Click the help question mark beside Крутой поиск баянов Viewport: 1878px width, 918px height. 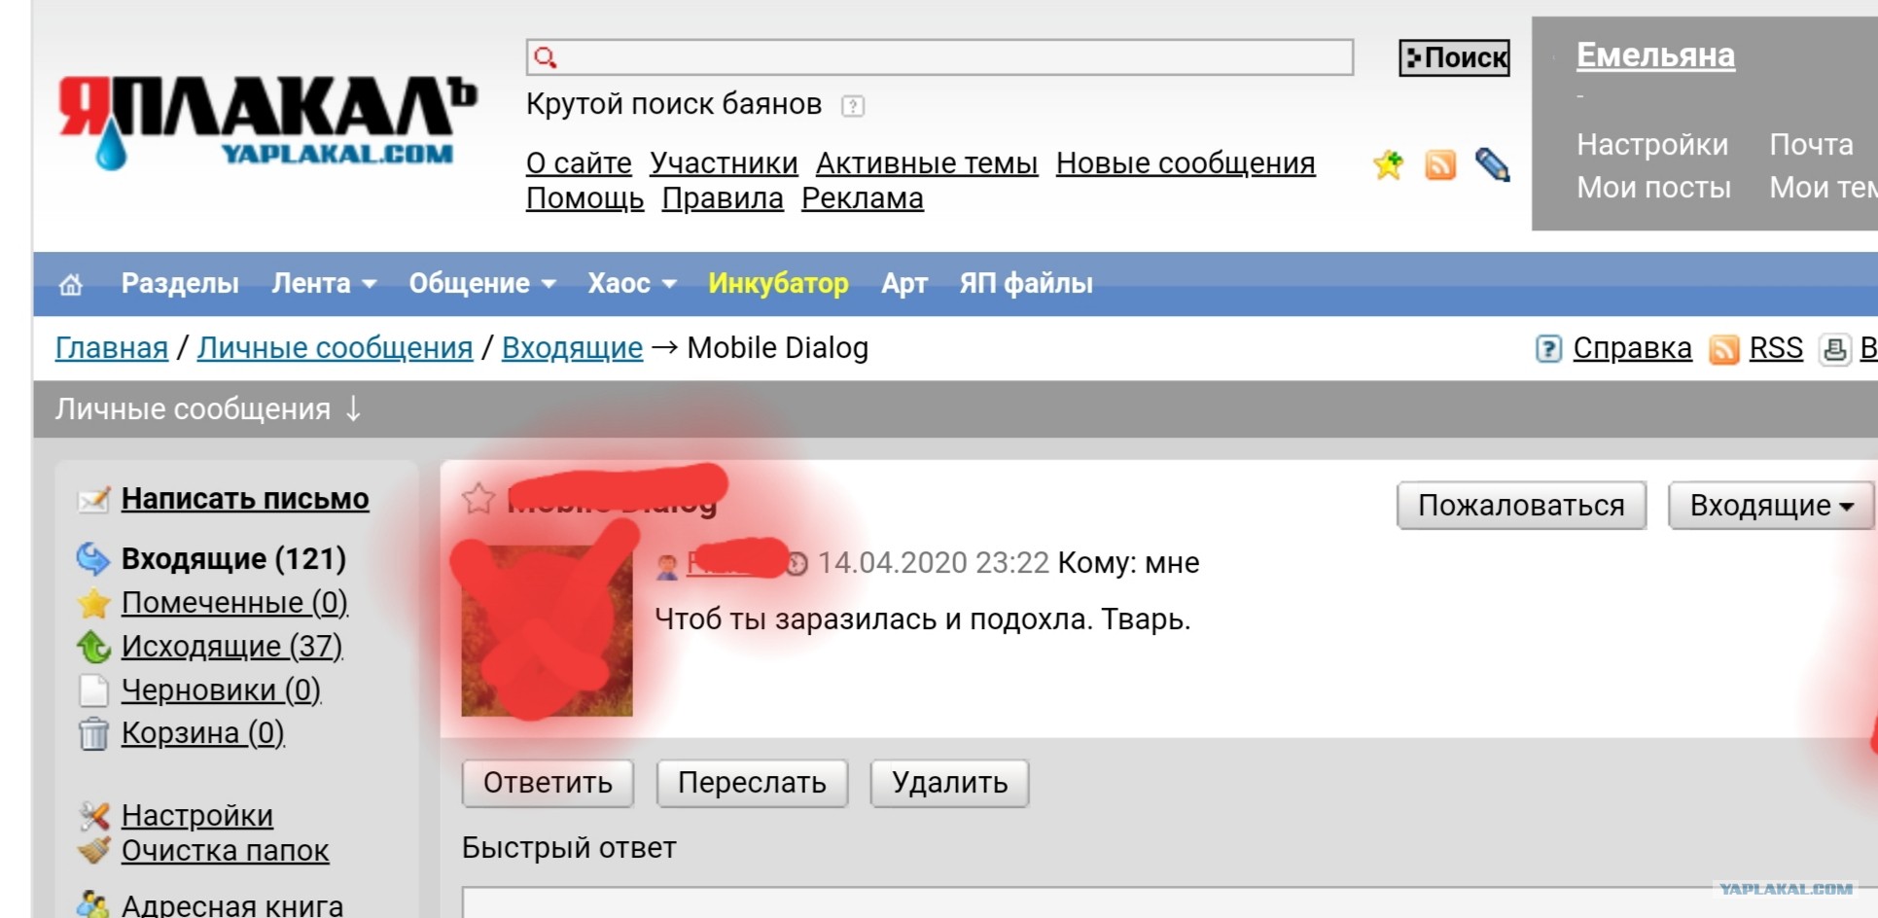[x=853, y=106]
